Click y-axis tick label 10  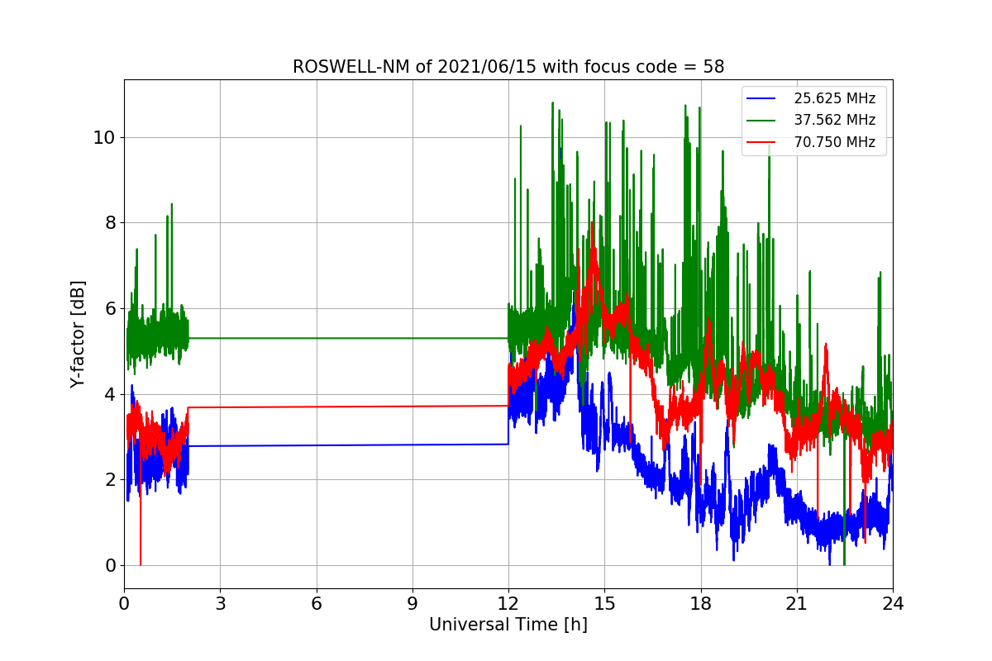point(103,137)
